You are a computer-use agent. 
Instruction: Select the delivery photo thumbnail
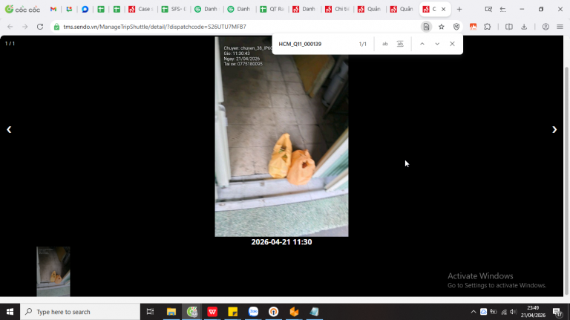(x=53, y=271)
